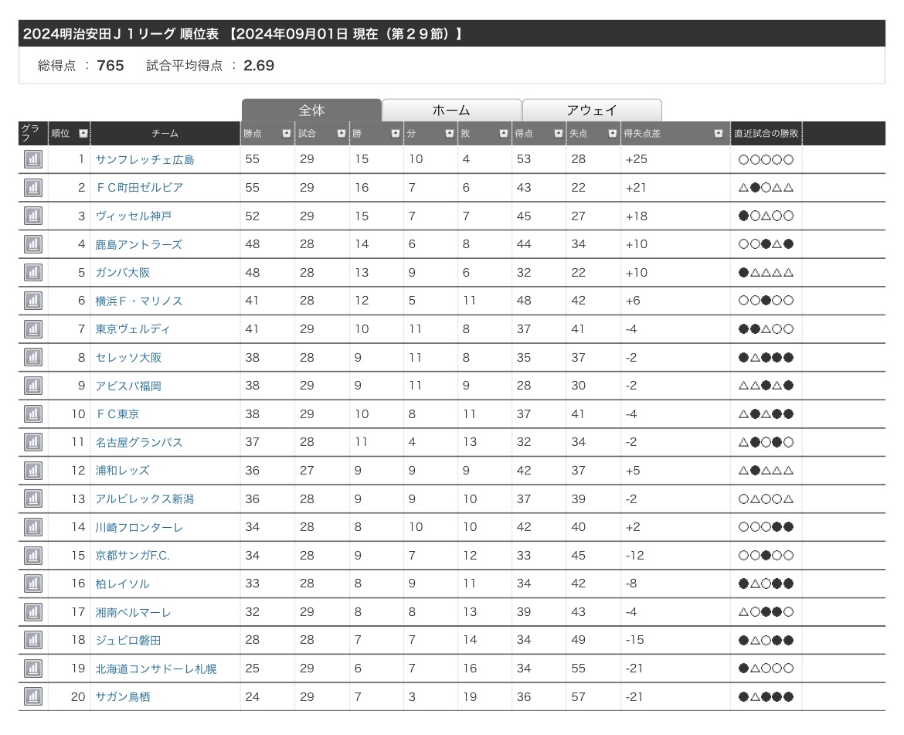Select the 全体 tab
Viewport: 904px width, 735px height.
[x=311, y=111]
